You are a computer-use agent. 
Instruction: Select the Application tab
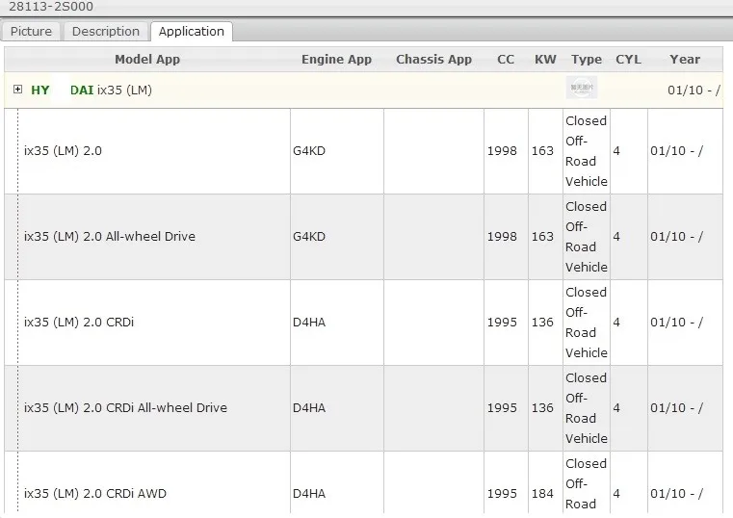pyautogui.click(x=192, y=32)
